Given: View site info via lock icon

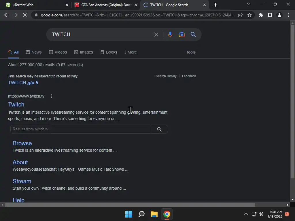Looking at the screenshot, I should click(x=36, y=15).
